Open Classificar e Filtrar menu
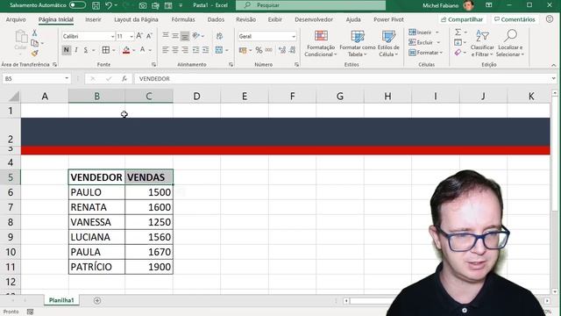 (x=482, y=43)
